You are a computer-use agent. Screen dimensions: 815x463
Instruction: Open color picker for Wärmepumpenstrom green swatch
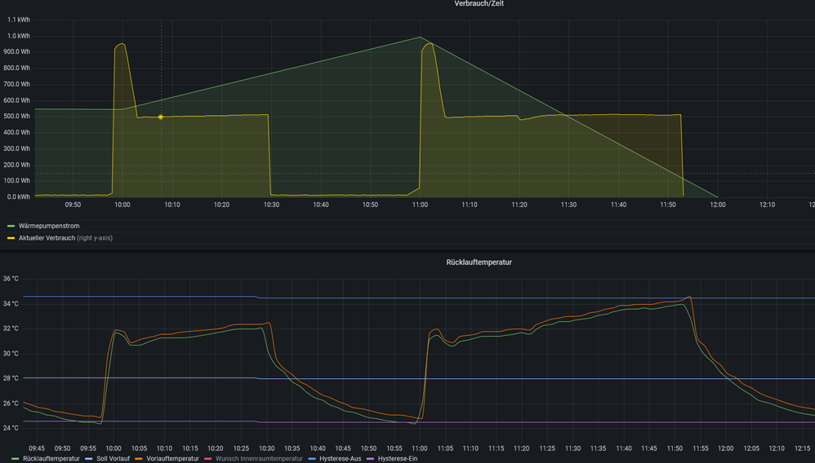coord(11,227)
